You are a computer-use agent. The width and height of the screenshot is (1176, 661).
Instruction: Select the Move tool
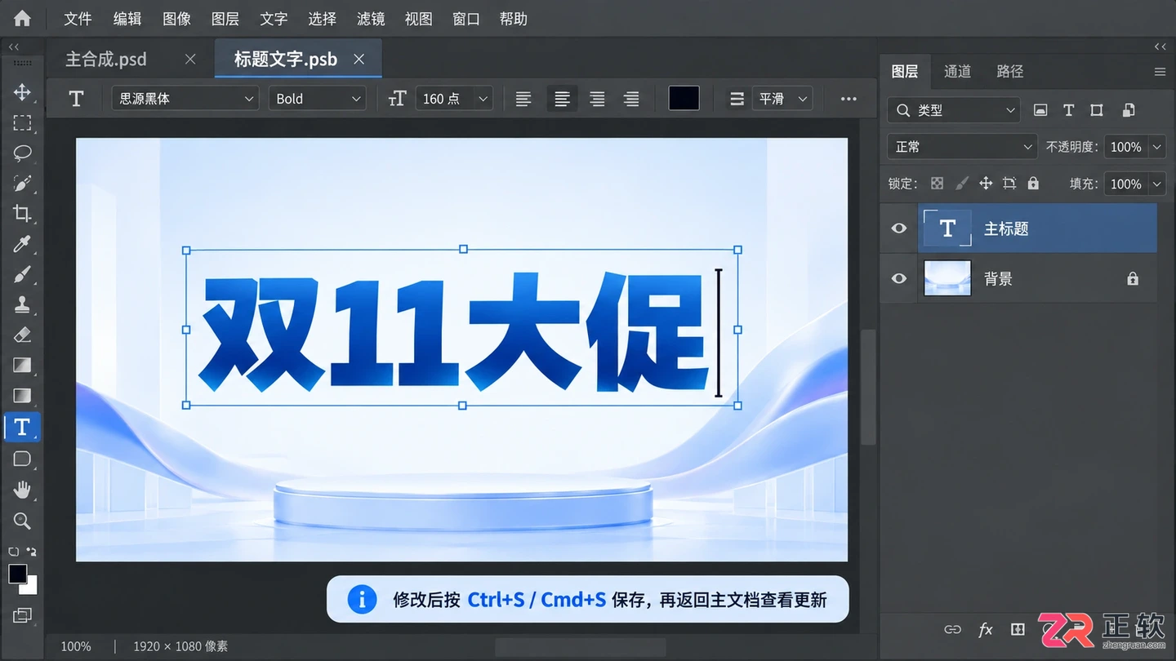[x=22, y=91]
